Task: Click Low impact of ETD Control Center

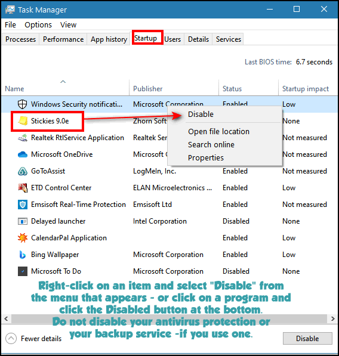Action: 289,188
